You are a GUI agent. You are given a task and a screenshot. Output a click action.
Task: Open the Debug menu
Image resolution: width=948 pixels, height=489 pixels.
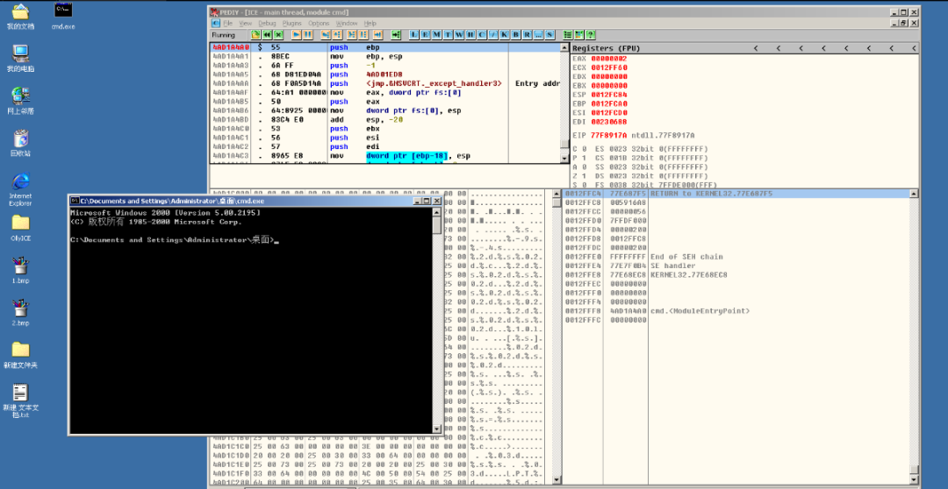point(267,23)
